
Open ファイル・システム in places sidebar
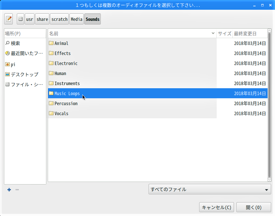(x=25, y=84)
